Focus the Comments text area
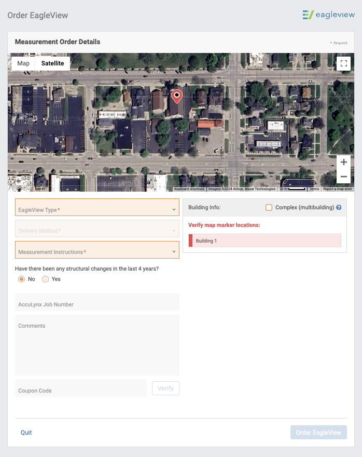Image resolution: width=362 pixels, height=457 pixels. (x=97, y=345)
